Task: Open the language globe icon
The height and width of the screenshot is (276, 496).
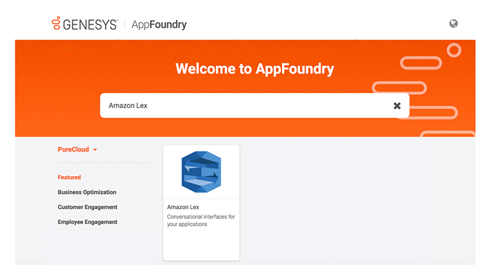Action: [x=453, y=24]
